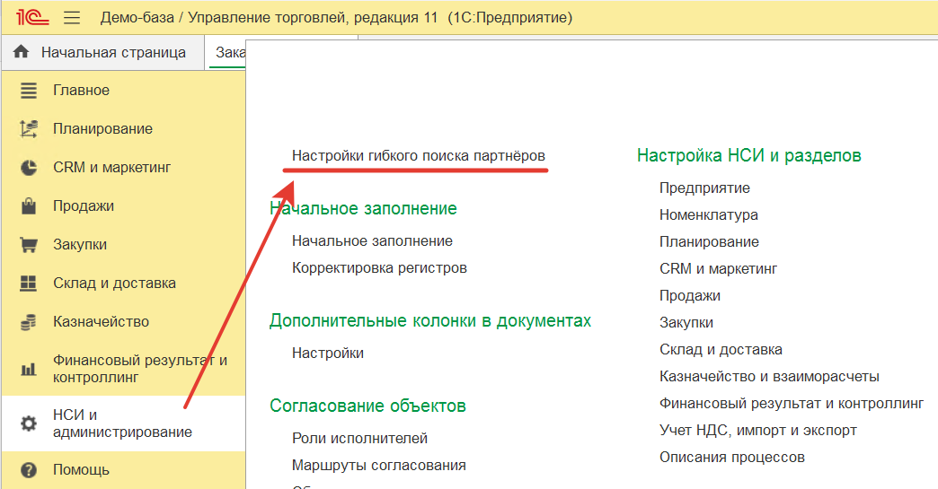
Task: Click the Главное list icon
Action: click(x=29, y=90)
